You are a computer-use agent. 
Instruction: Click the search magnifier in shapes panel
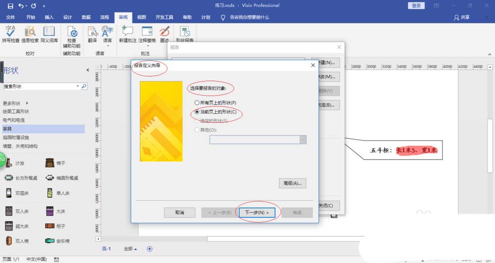point(84,86)
